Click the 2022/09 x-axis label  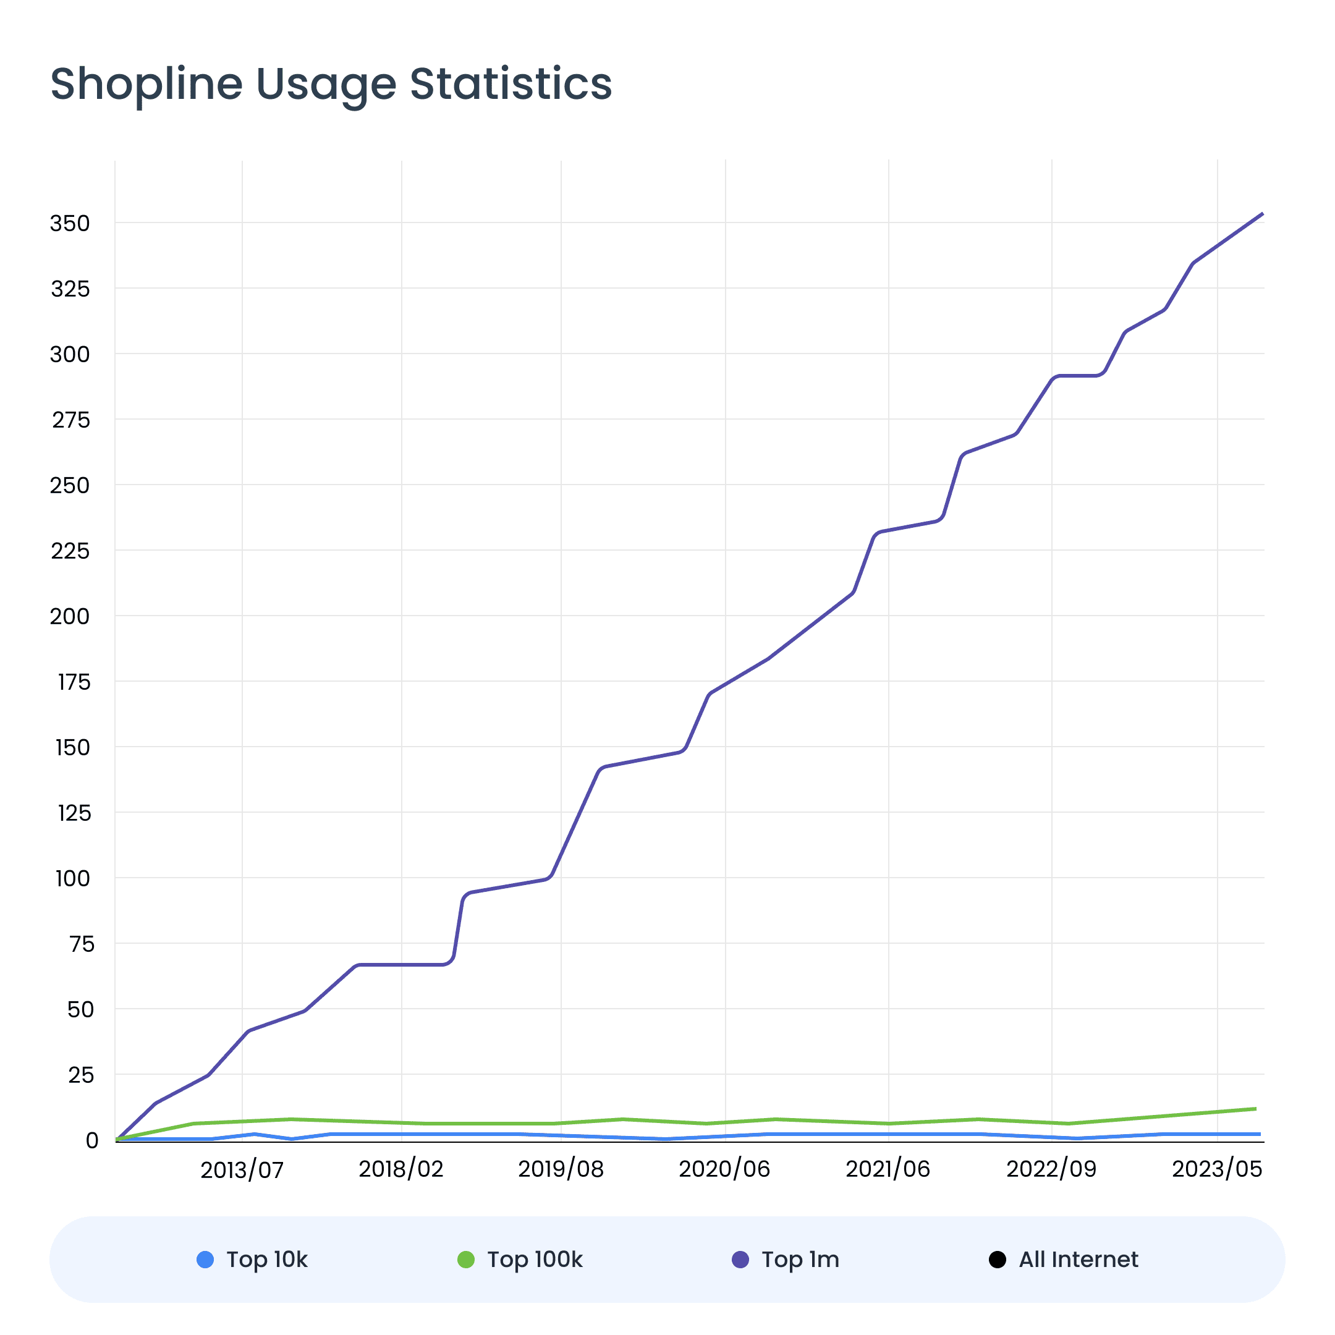coord(1051,1169)
